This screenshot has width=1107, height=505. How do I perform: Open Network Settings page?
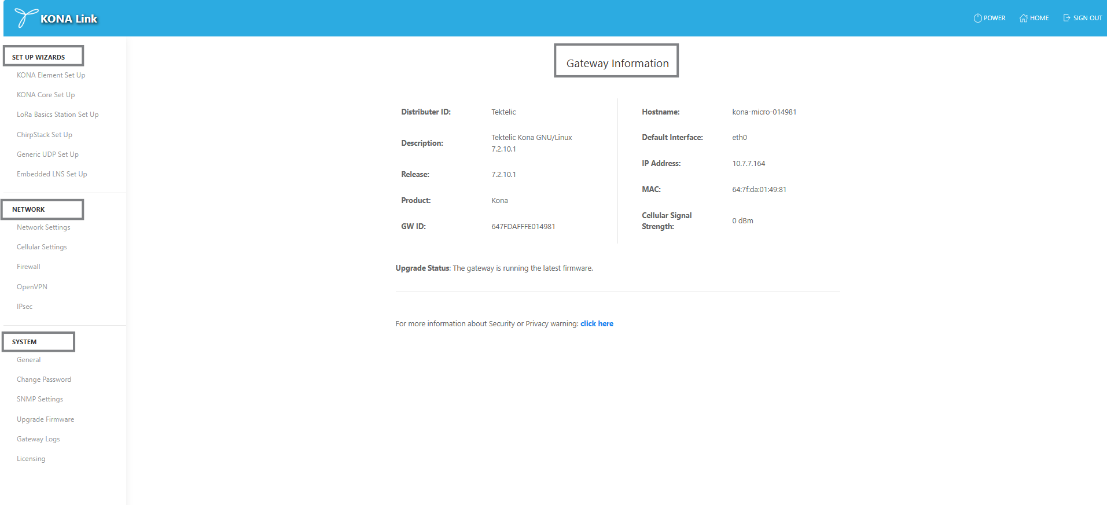click(x=43, y=227)
